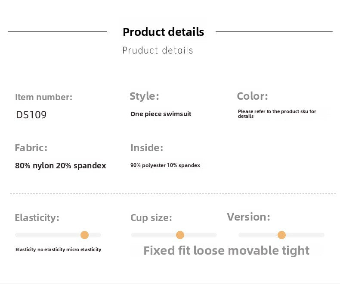Click the bold 'Product details' heading
The image size is (340, 284).
[x=163, y=32]
